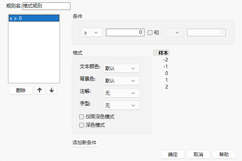Open the 背景色 dropdown
The height and width of the screenshot is (161, 242).
tap(122, 81)
